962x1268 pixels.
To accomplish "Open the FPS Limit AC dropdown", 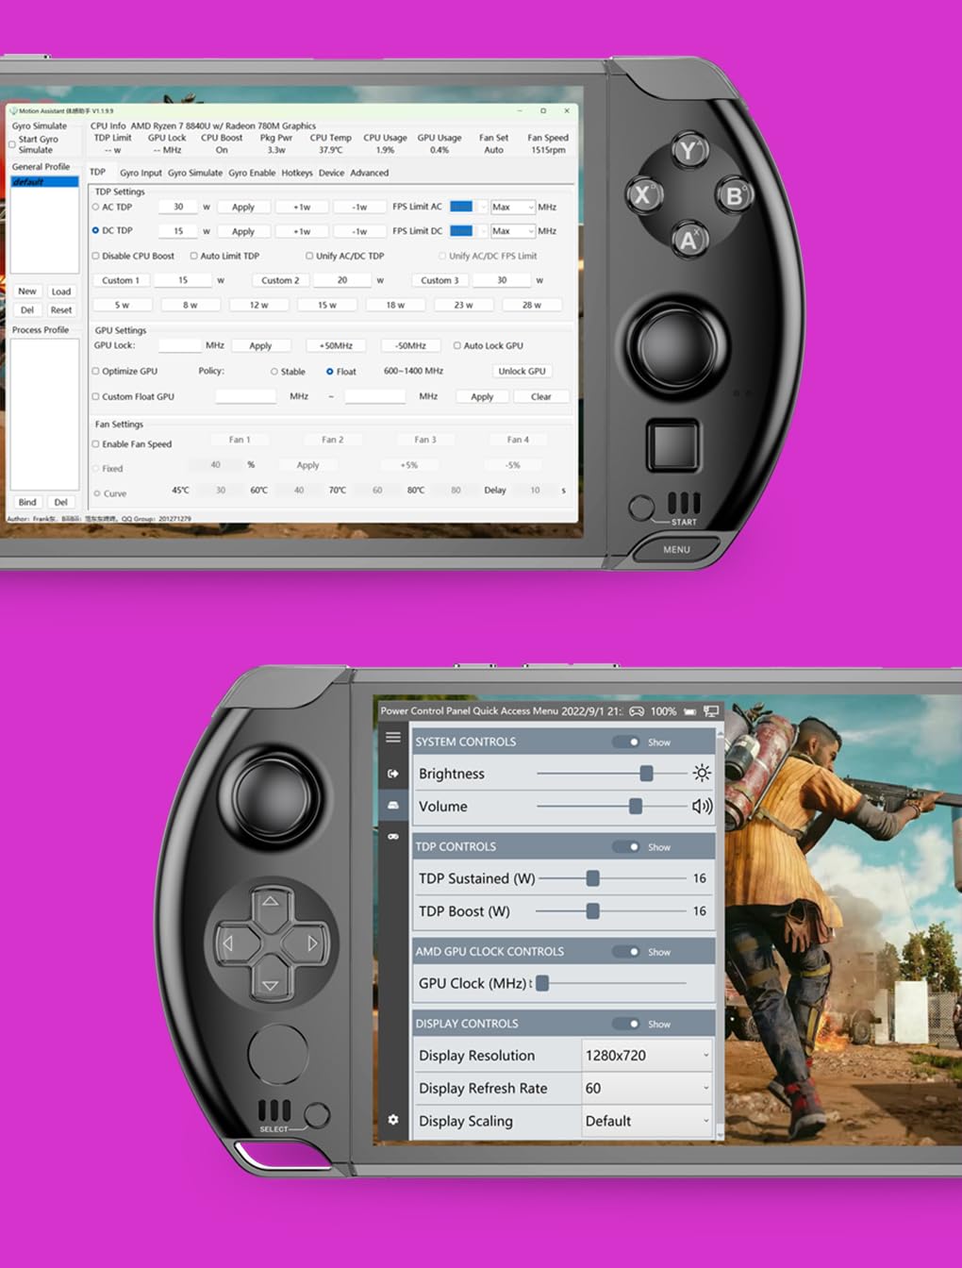I will (469, 207).
